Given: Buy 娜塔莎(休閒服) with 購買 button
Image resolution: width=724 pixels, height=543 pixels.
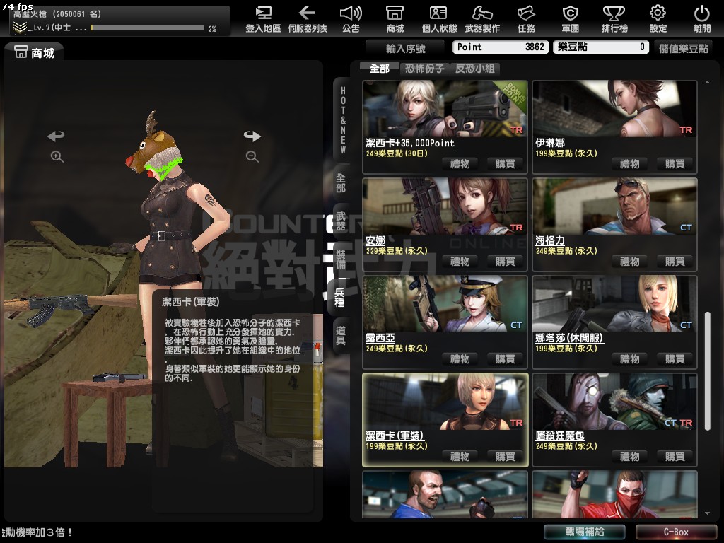Looking at the screenshot, I should pyautogui.click(x=675, y=359).
